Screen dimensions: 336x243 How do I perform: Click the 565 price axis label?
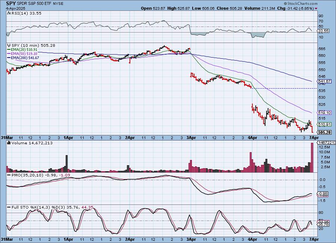pyautogui.click(x=322, y=49)
